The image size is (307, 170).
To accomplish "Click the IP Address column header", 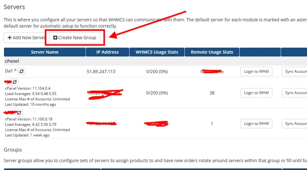I will click(x=107, y=52).
